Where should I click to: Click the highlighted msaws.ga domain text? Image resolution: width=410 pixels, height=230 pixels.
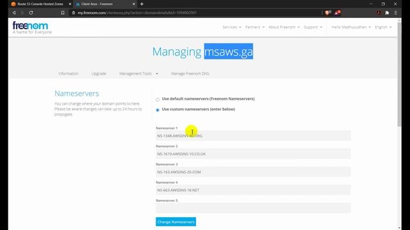(229, 51)
